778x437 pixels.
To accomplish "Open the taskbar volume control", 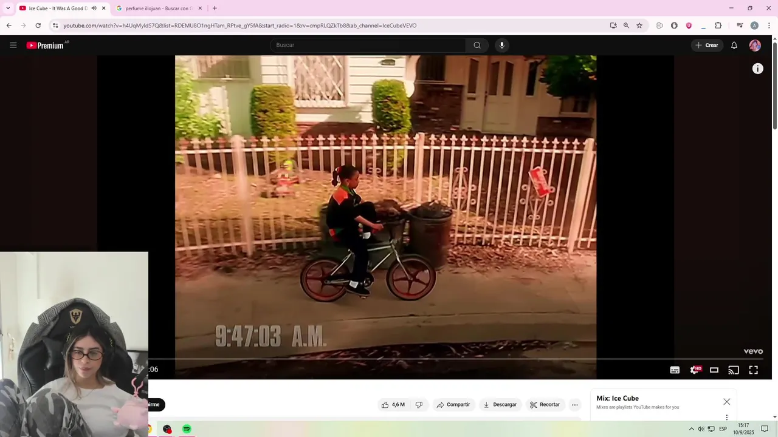I will [701, 429].
